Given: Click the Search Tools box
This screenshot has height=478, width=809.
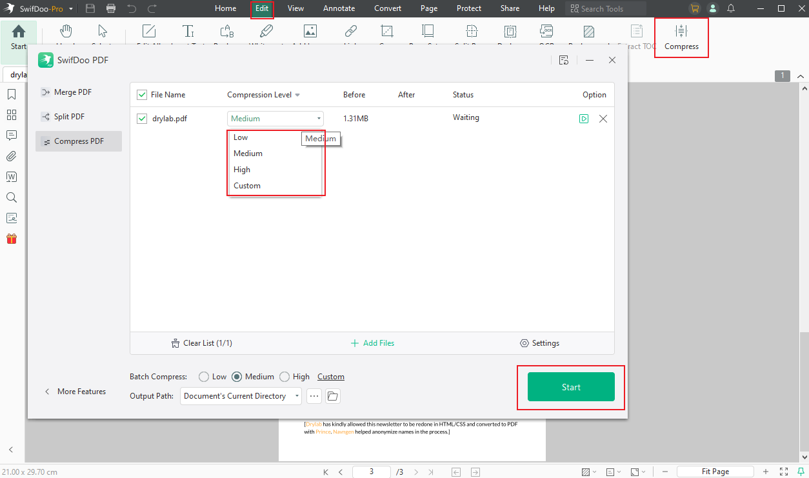Looking at the screenshot, I should tap(606, 8).
